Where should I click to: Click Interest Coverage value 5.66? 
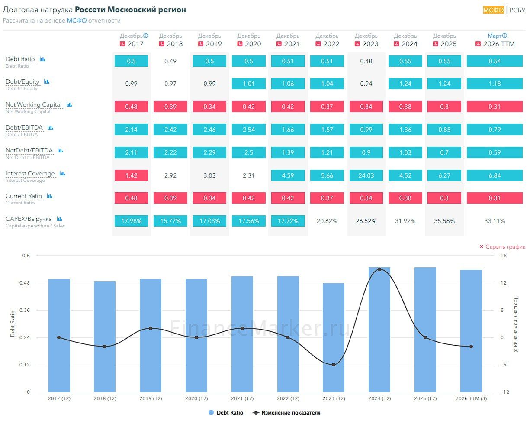click(x=327, y=175)
